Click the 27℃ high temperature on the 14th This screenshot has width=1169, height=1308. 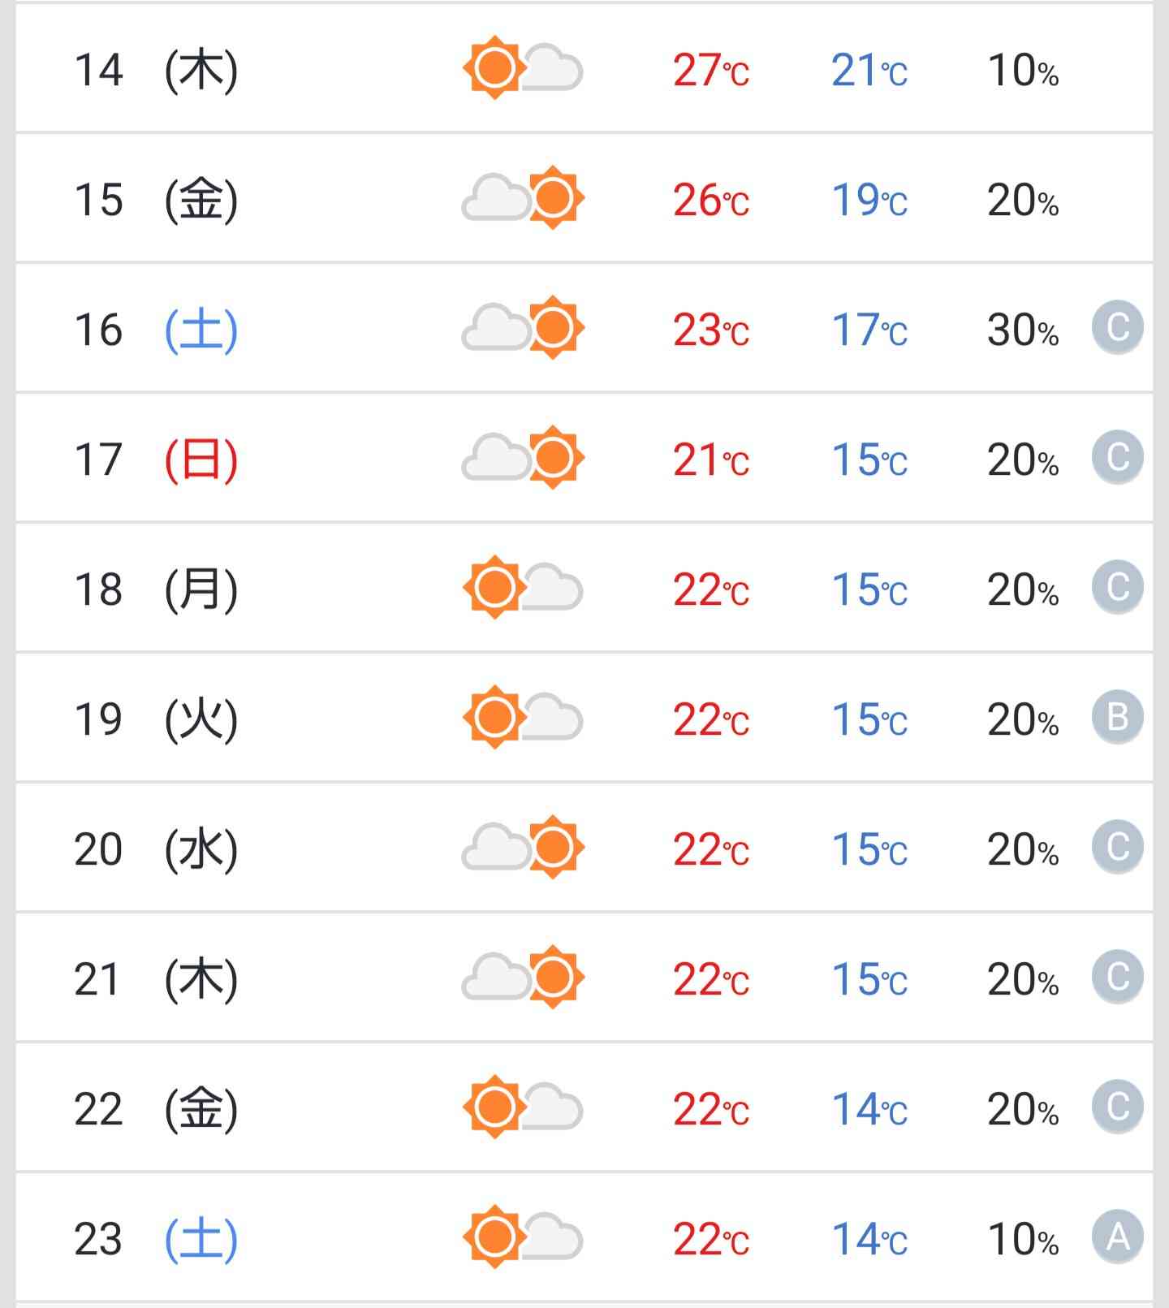click(x=711, y=70)
